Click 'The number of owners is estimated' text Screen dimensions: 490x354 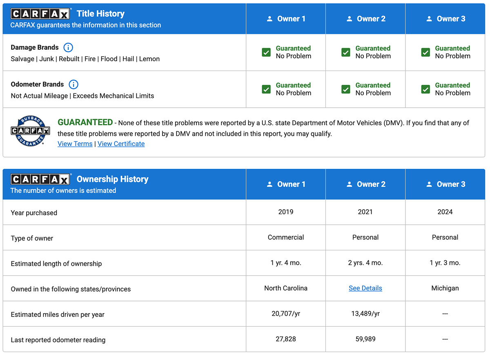point(63,190)
